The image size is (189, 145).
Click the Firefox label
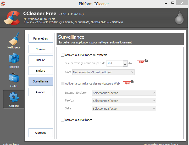pos(69,101)
